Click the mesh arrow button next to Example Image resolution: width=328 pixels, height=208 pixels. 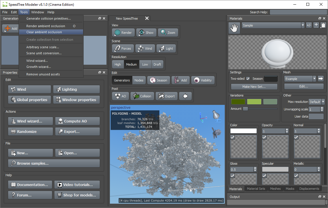pyautogui.click(x=320, y=79)
